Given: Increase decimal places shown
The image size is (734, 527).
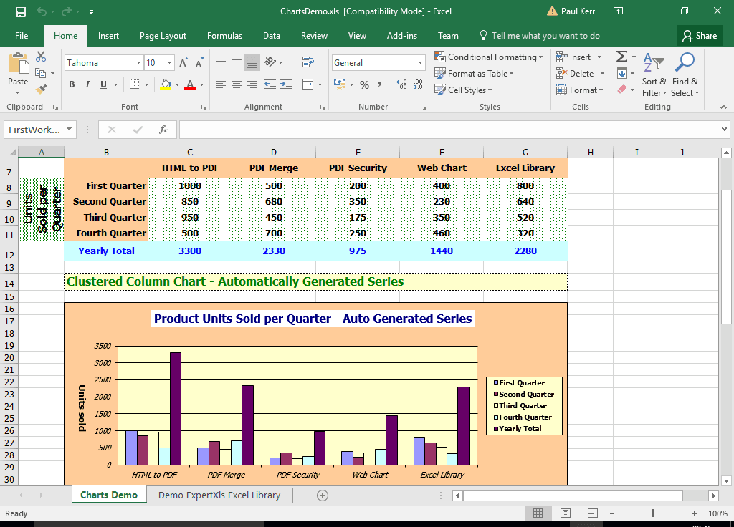Looking at the screenshot, I should point(401,84).
